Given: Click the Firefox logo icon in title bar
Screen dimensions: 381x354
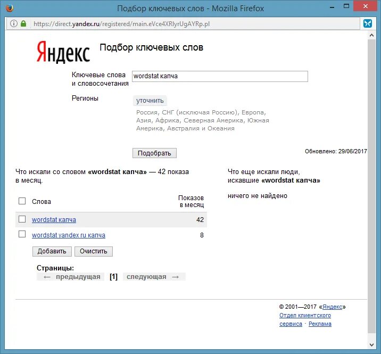Looking at the screenshot, I should tap(10, 8).
